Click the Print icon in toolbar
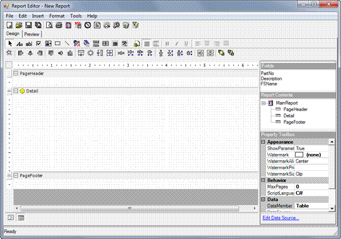The width and height of the screenshot is (341, 239). click(x=58, y=25)
